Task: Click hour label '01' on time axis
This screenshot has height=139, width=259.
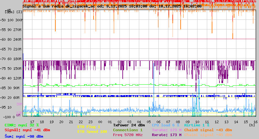Action: 110,122
